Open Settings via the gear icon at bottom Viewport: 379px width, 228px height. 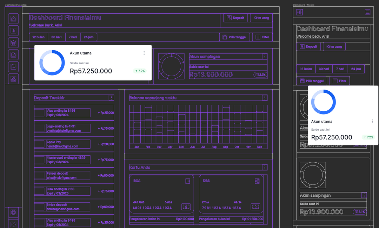pos(13,224)
